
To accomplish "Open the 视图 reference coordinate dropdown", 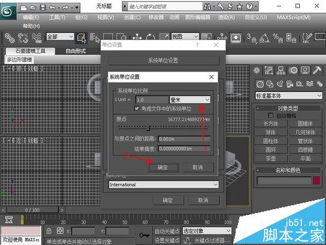I will pos(185,36).
